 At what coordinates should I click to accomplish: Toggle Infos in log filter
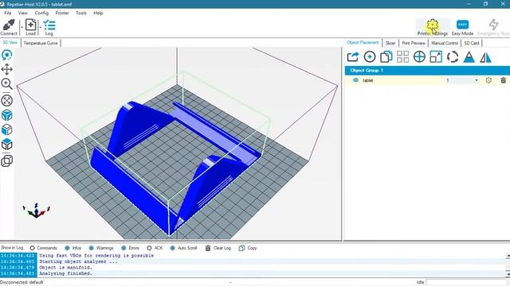[x=73, y=248]
